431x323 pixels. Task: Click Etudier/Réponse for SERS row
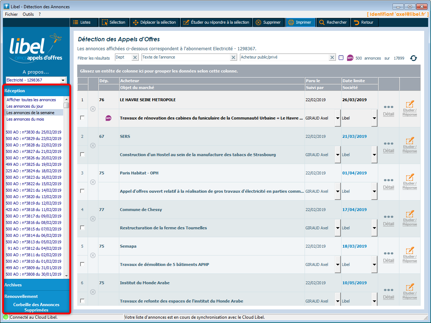pyautogui.click(x=410, y=145)
